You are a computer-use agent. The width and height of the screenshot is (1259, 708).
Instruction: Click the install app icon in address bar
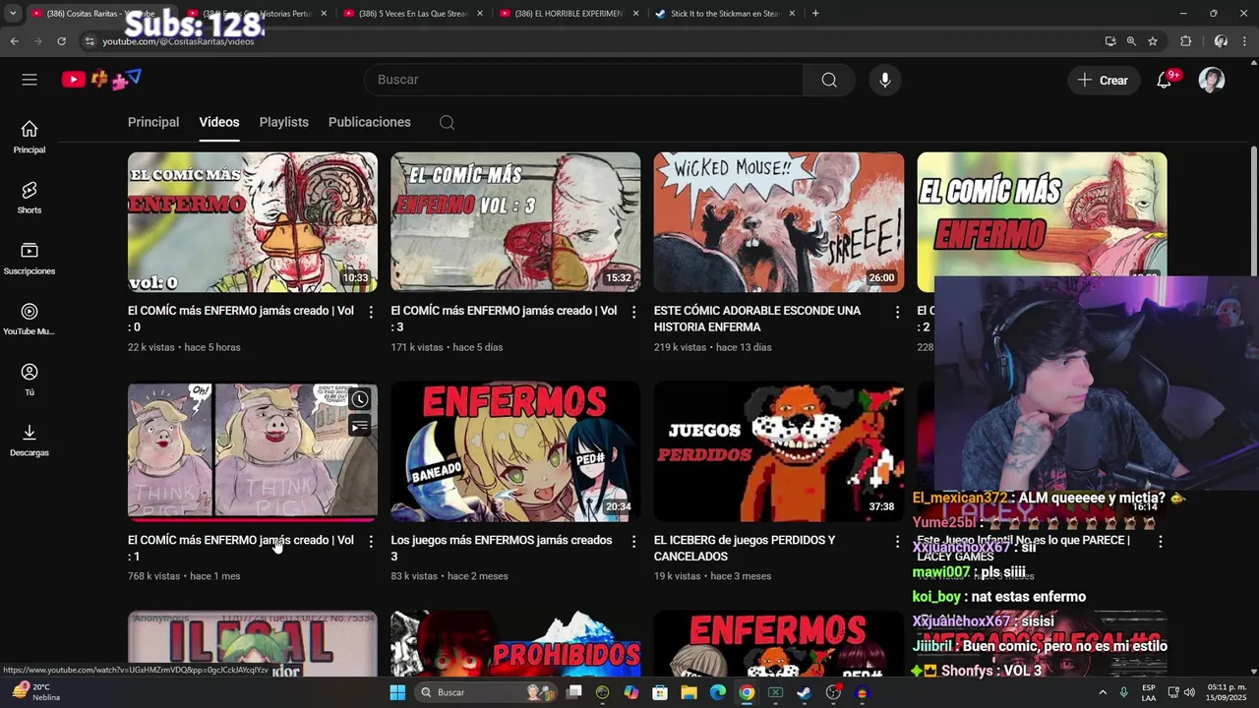pos(1110,41)
